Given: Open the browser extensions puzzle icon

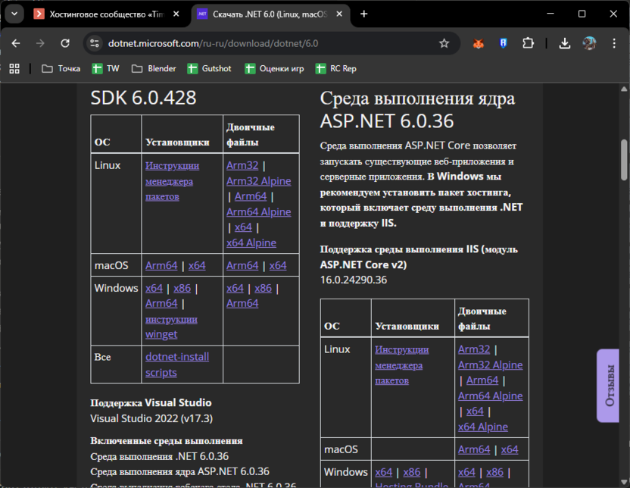Looking at the screenshot, I should (527, 44).
